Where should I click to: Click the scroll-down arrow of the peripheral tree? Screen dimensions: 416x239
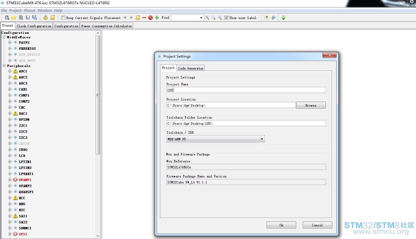pyautogui.click(x=98, y=236)
